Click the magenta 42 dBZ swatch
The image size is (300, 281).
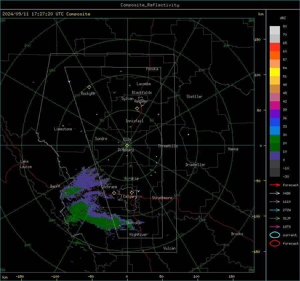click(275, 105)
